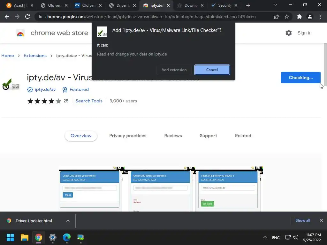
Task: Close the Avast tab
Action: coord(32,5)
